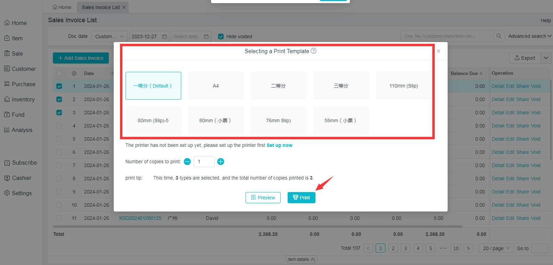
Task: Uncheck the Hide voided checkbox
Action: pyautogui.click(x=221, y=36)
